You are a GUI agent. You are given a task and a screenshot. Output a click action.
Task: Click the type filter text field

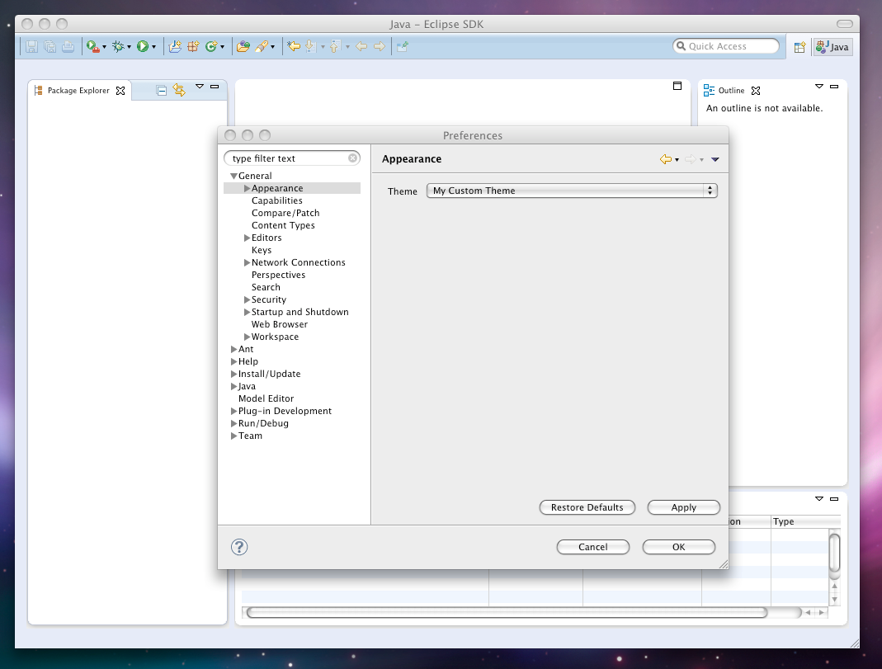pos(288,158)
